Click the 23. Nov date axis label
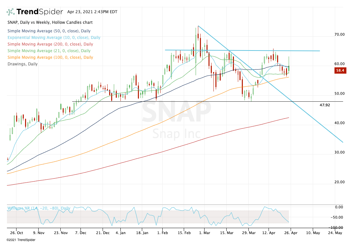The height and width of the screenshot is (243, 353). click(61, 233)
